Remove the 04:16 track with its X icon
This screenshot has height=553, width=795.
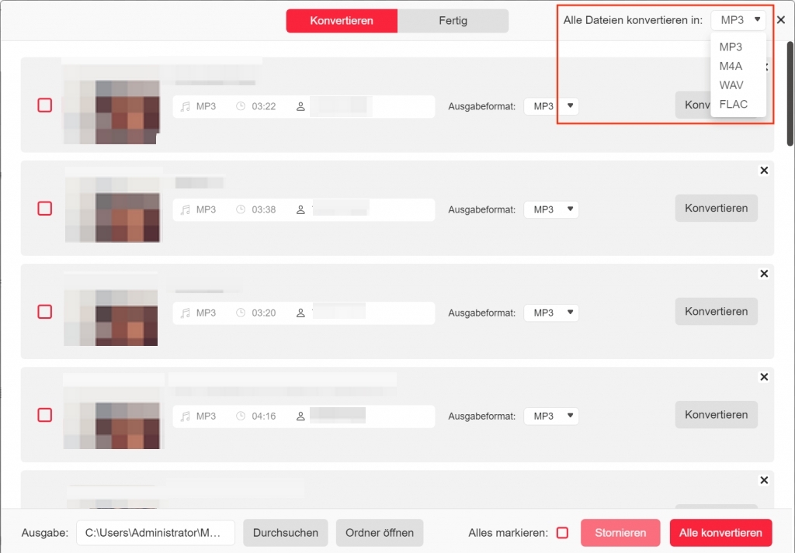click(x=764, y=377)
